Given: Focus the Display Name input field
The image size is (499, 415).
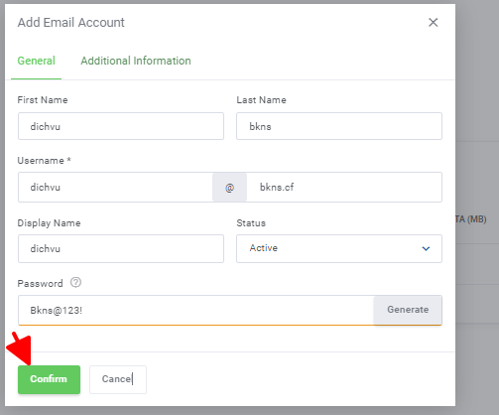Looking at the screenshot, I should pos(121,248).
